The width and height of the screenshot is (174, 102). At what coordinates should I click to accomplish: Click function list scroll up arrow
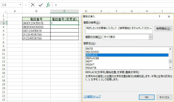click(170, 49)
